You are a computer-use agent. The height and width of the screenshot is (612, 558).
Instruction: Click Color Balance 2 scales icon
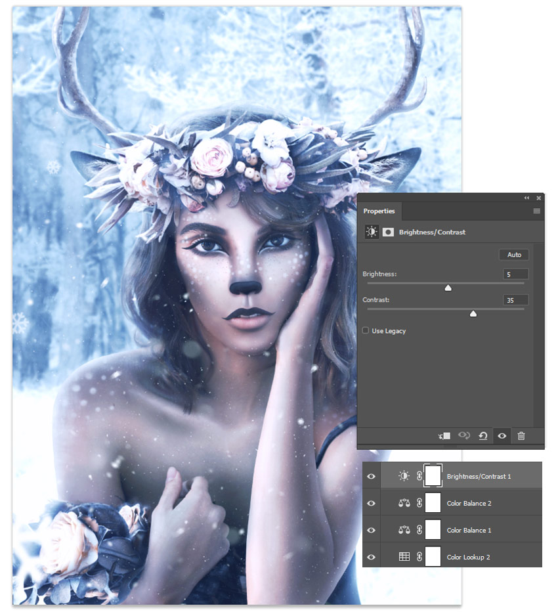(404, 503)
